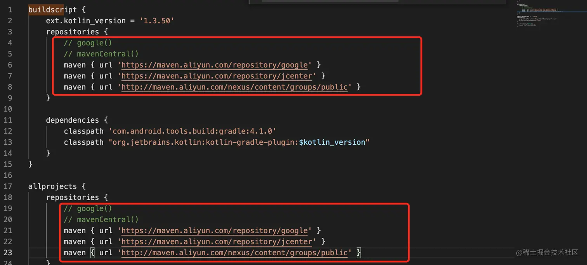Click 'classpath' on line 13

(x=83, y=142)
